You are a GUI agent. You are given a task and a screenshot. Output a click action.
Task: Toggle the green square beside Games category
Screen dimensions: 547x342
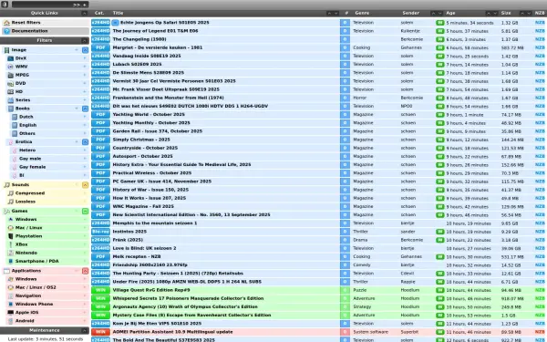coord(85,212)
